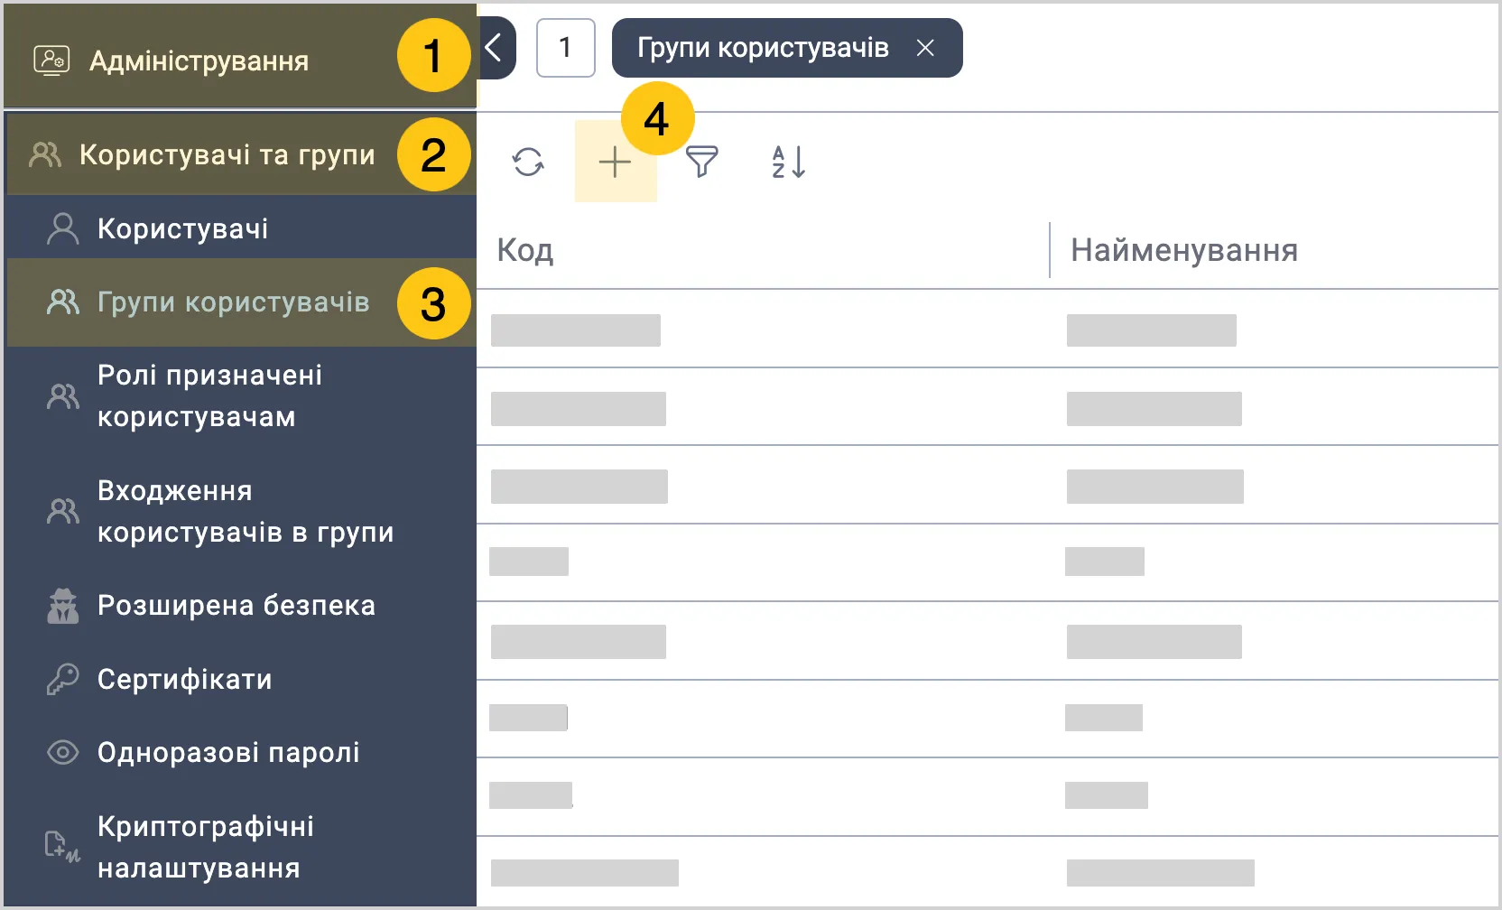This screenshot has height=910, width=1502.
Task: Click the Криптографічні налаштування icon
Action: tap(62, 847)
